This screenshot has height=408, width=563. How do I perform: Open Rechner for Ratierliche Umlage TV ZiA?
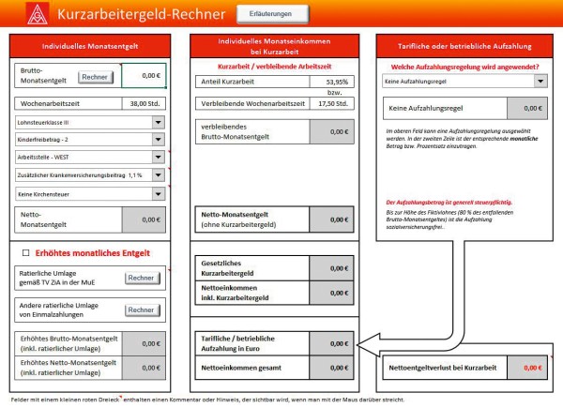coord(143,278)
